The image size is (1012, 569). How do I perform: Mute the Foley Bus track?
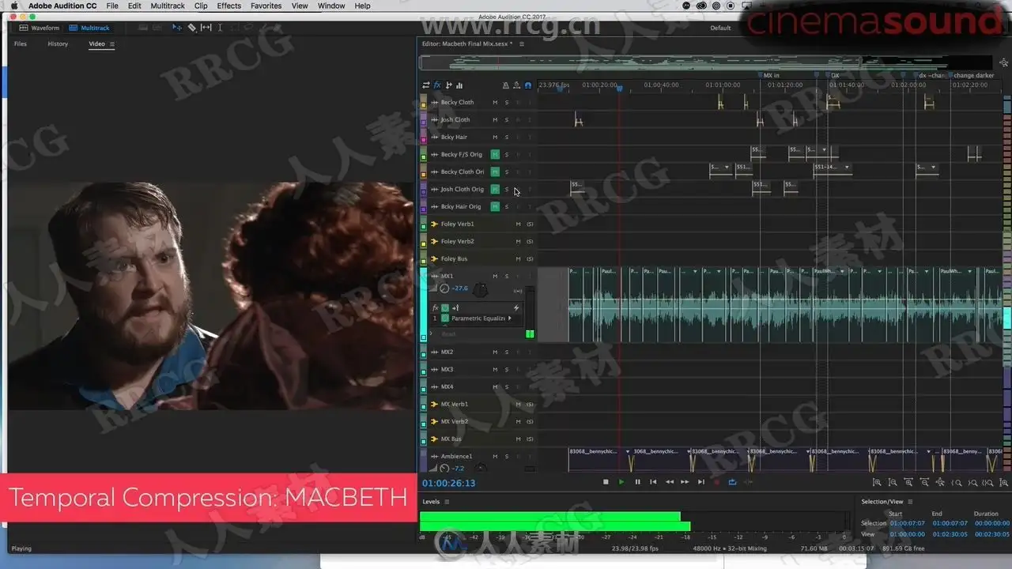pos(519,259)
